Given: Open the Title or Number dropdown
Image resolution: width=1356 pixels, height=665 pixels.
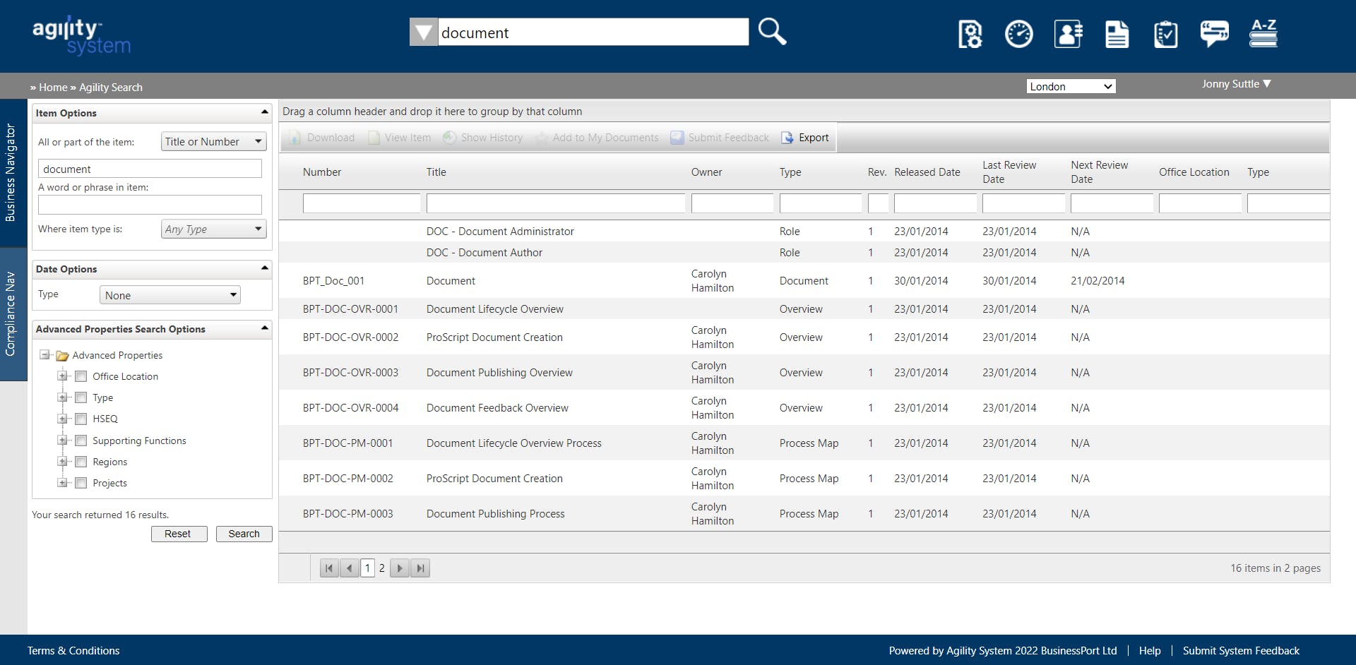Looking at the screenshot, I should coord(213,142).
